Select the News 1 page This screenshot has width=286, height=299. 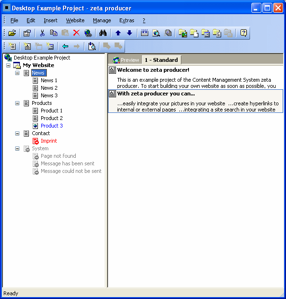point(49,80)
